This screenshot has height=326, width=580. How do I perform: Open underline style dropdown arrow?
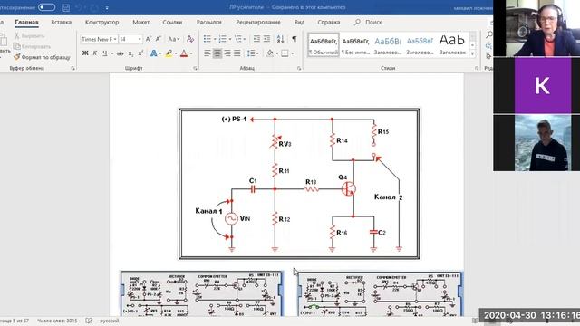[112, 53]
